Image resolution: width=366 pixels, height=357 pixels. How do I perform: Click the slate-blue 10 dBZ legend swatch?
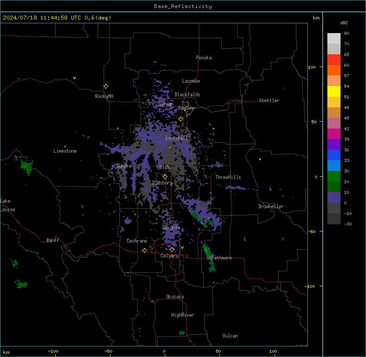pos(334,198)
